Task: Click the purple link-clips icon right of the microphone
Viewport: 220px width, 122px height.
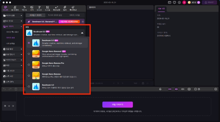Action: click(170, 89)
